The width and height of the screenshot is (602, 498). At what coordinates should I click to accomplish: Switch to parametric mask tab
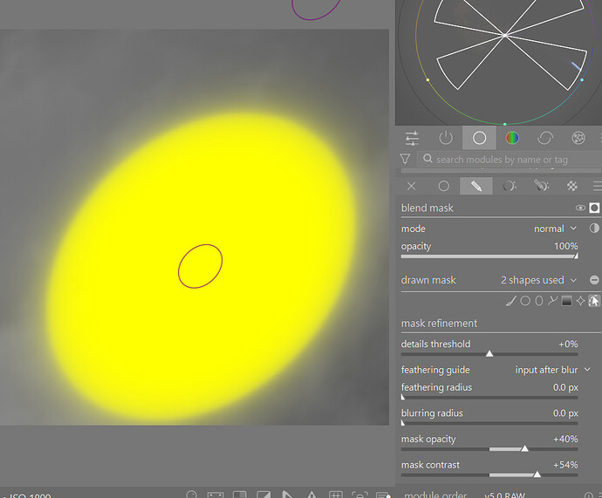510,186
